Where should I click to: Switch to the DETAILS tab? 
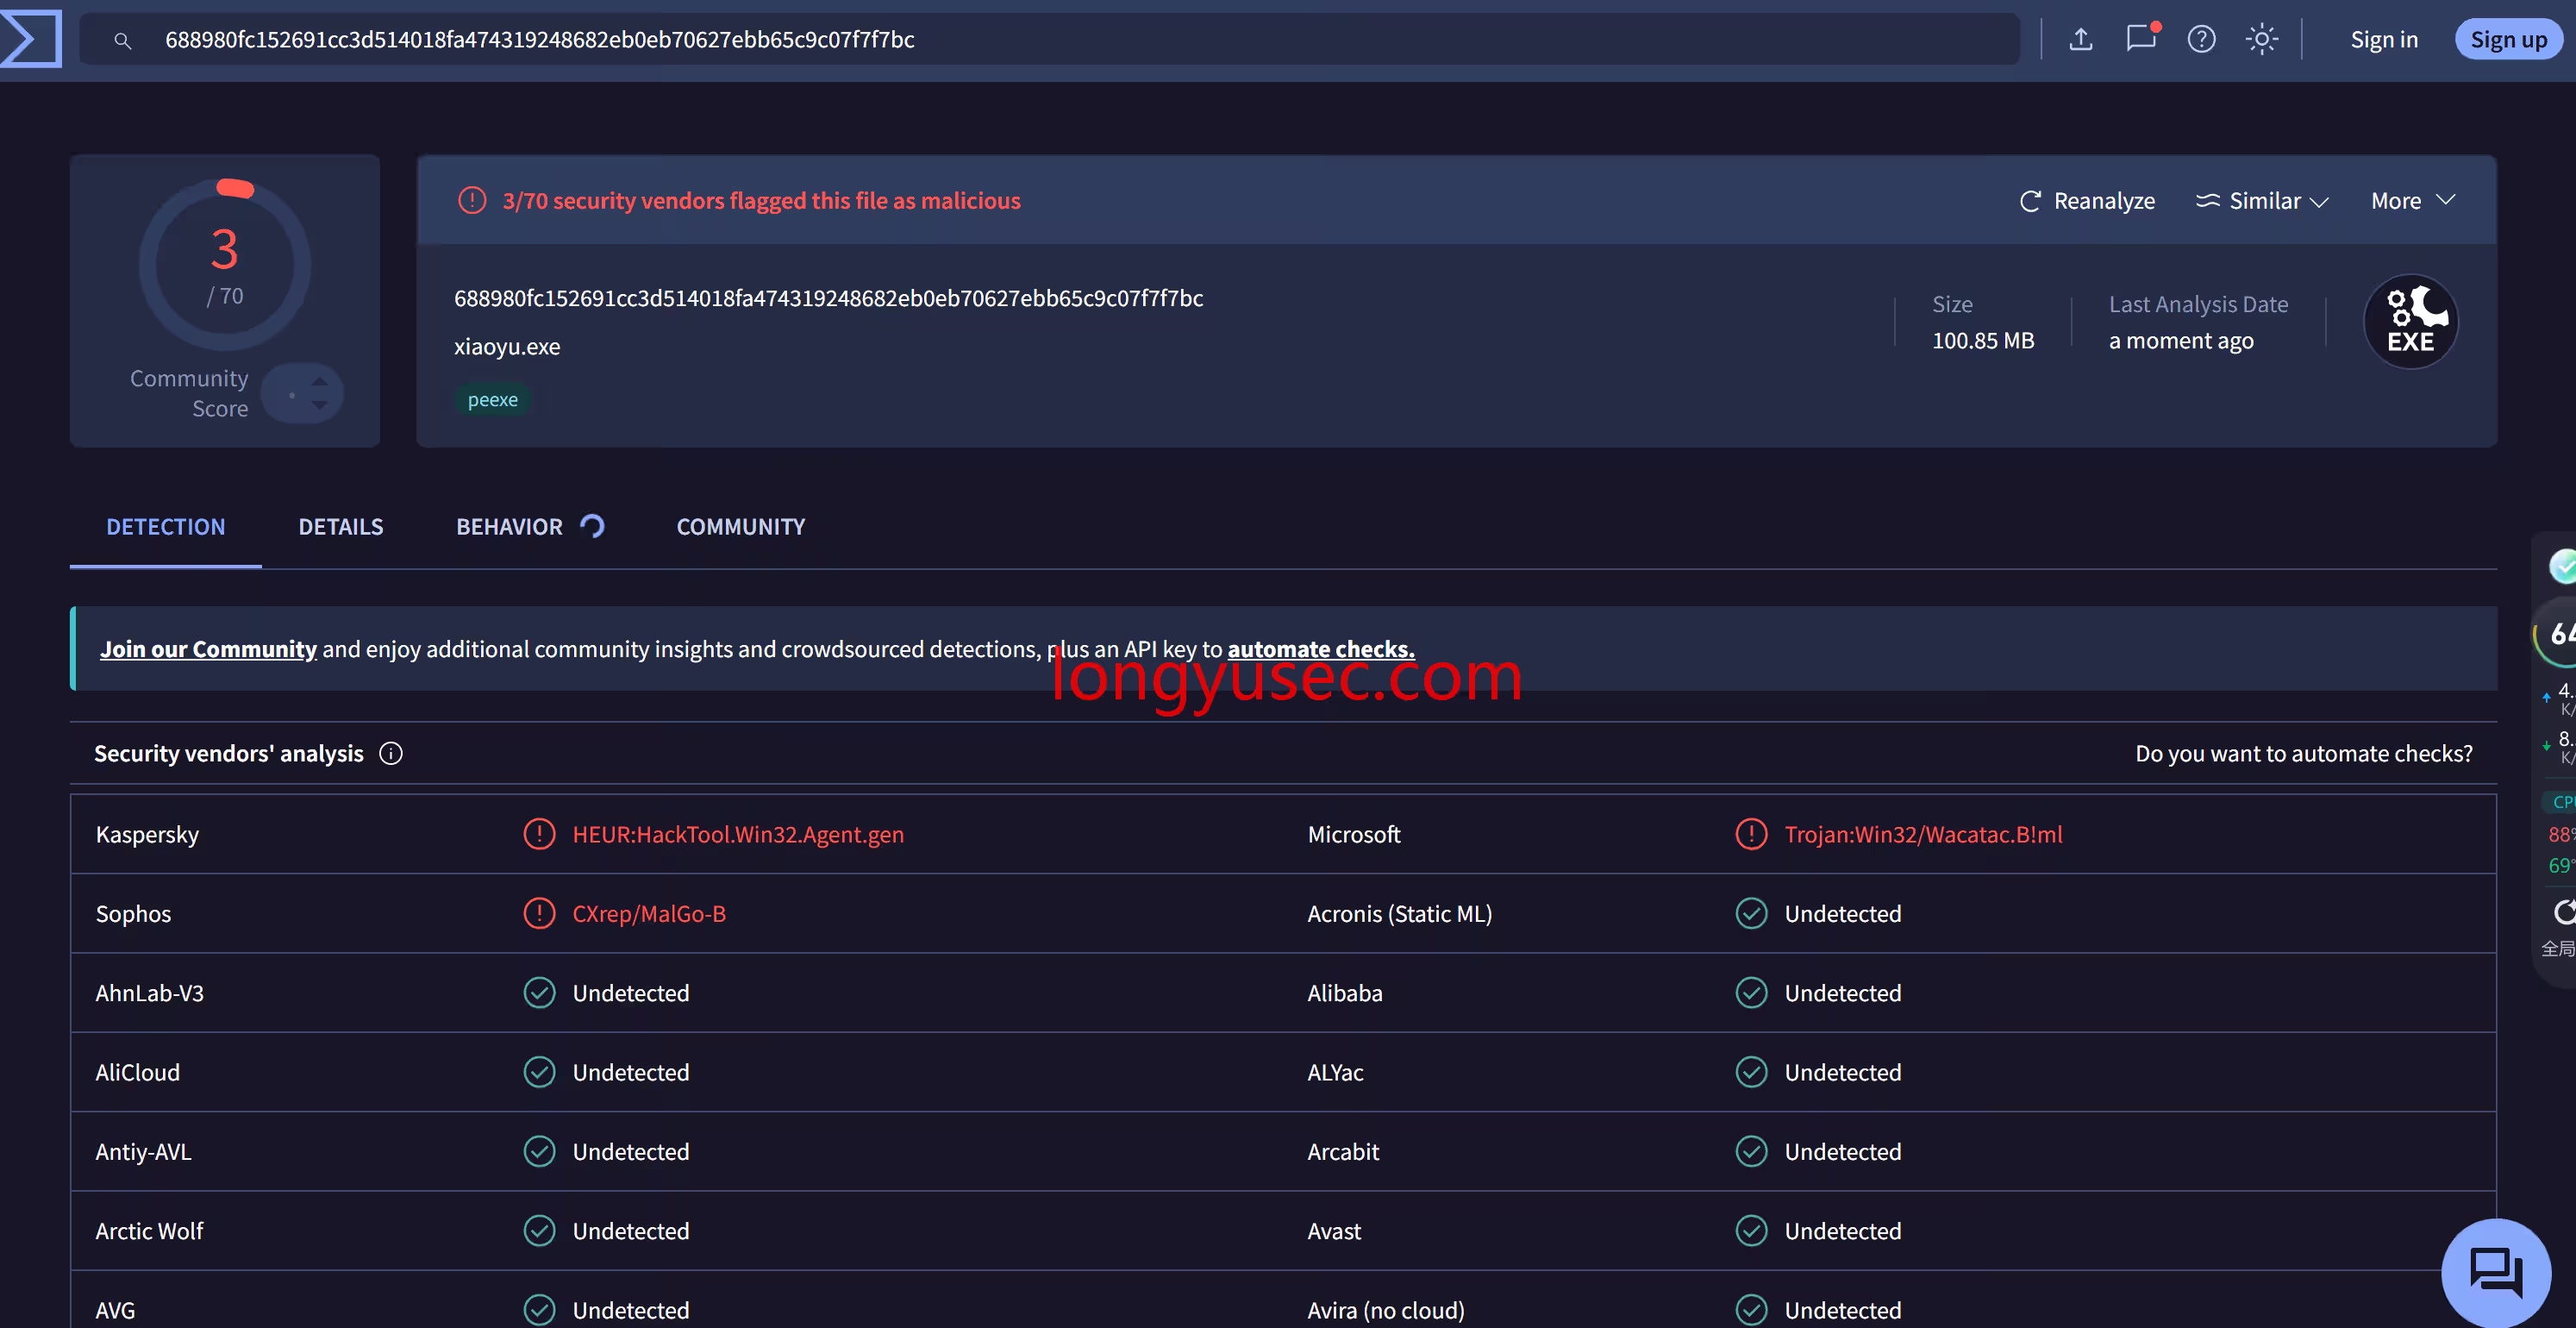point(341,526)
